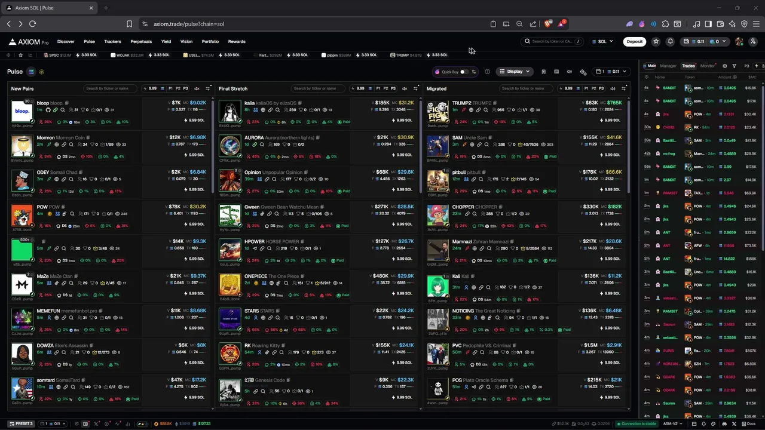Image resolution: width=765 pixels, height=430 pixels.
Task: Open the Perpetuals page
Action: [141, 41]
